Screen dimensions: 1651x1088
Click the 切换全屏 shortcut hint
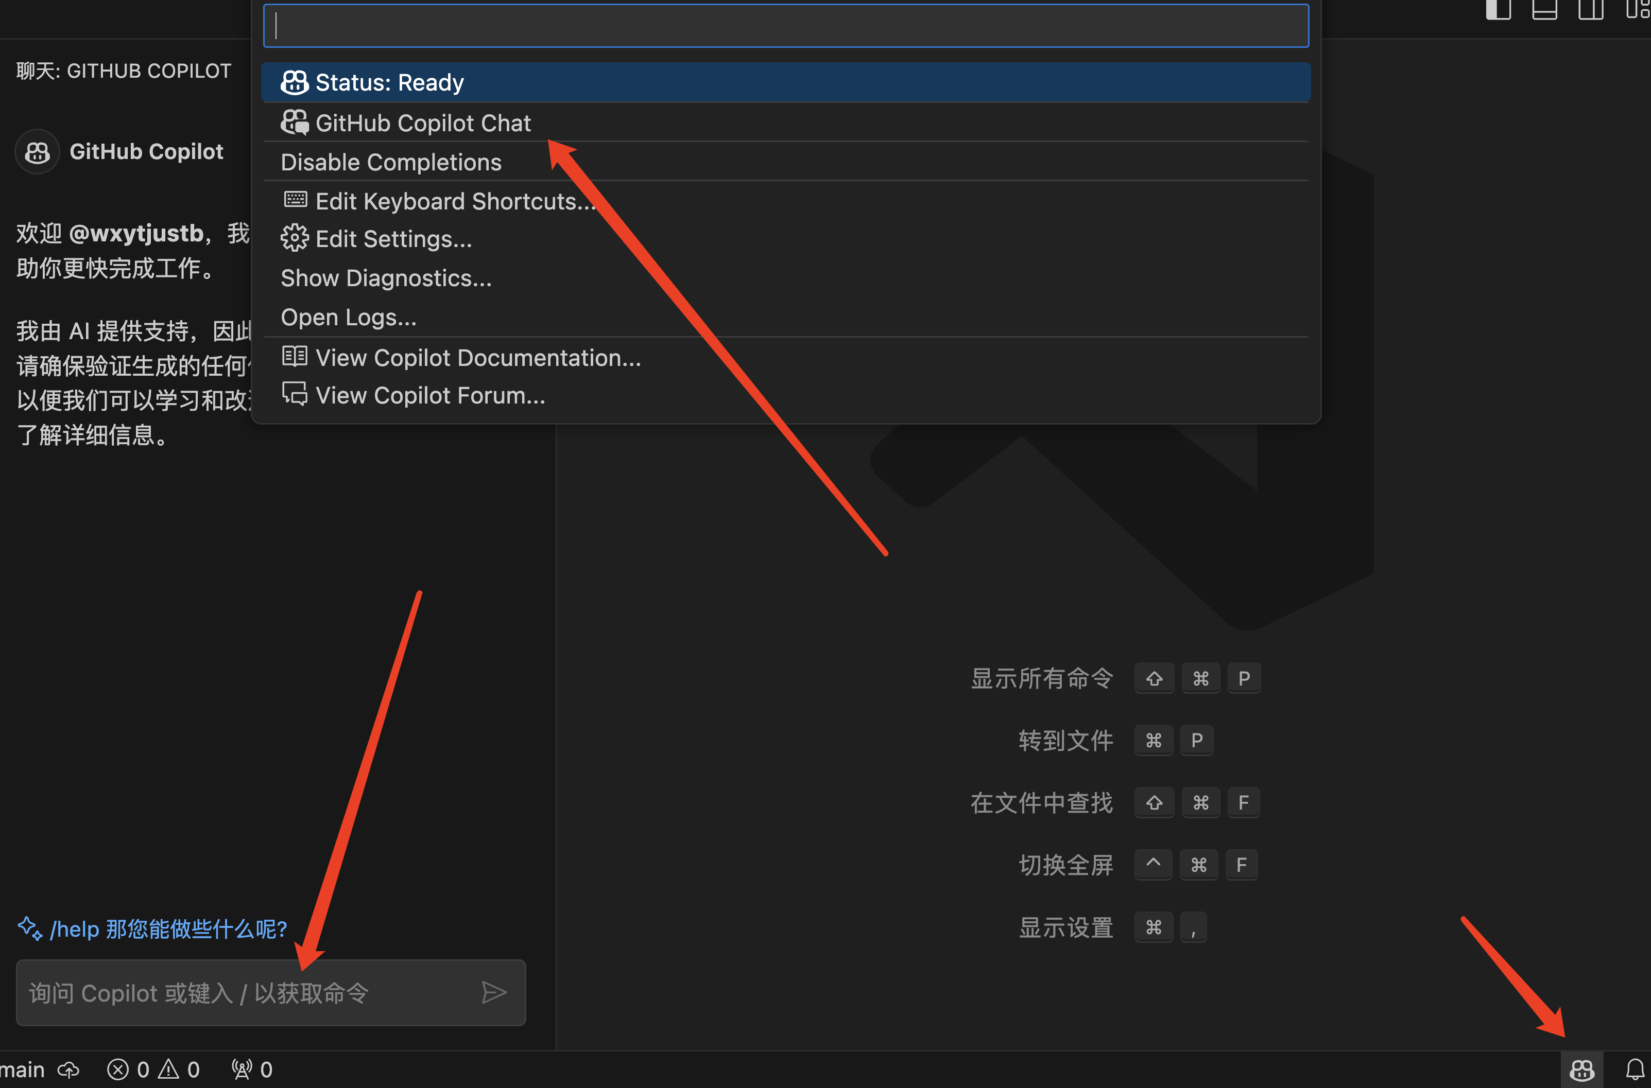tap(1067, 865)
